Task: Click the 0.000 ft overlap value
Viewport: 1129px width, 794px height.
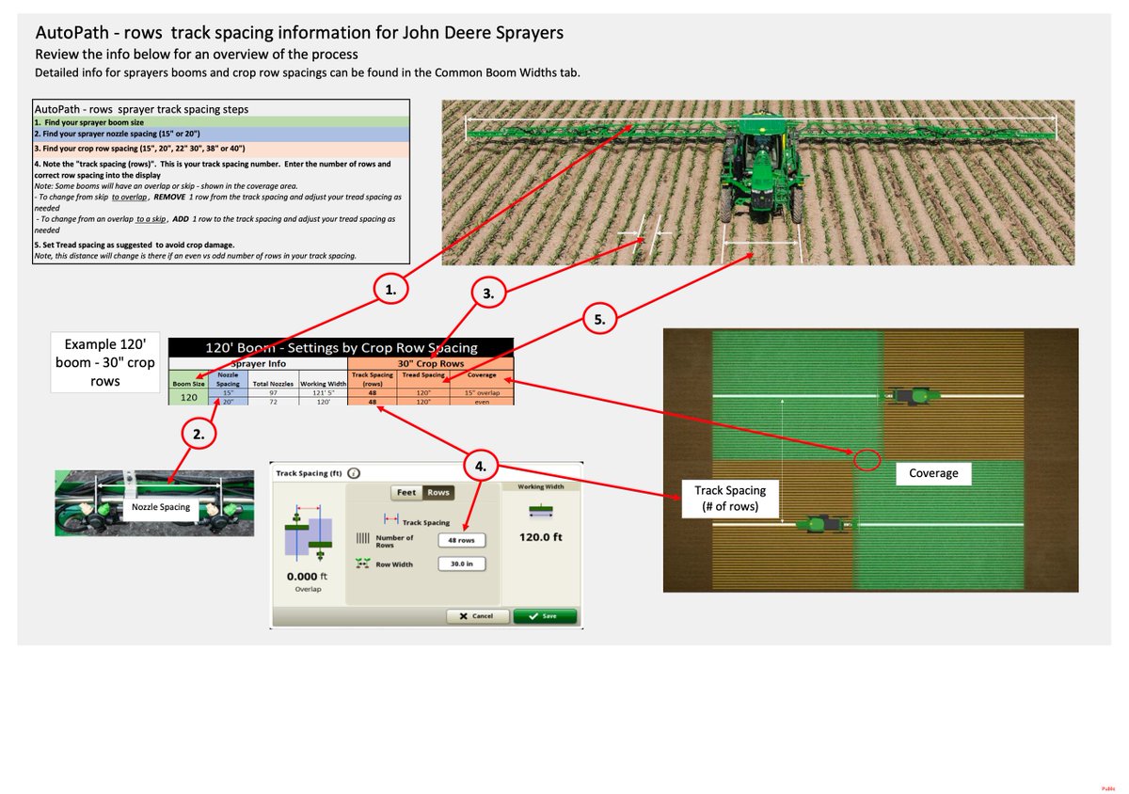Action: pos(306,576)
